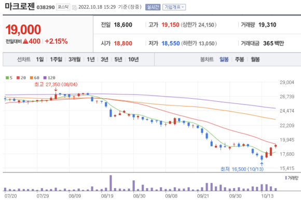The height and width of the screenshot is (201, 301).
Task: Switch to the 1년 line chart
Action: [x=91, y=60]
